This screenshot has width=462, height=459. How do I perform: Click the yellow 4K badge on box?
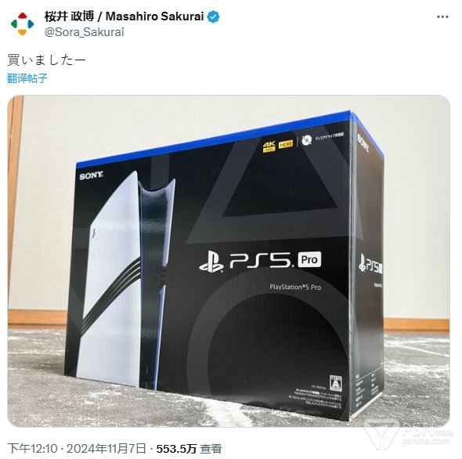pos(269,146)
